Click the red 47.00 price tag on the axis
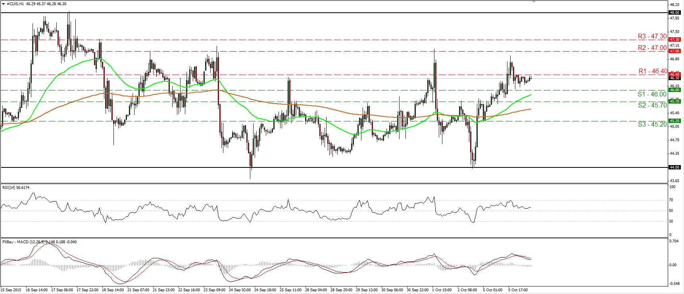Screen dimensions: 684x294 click(675, 51)
